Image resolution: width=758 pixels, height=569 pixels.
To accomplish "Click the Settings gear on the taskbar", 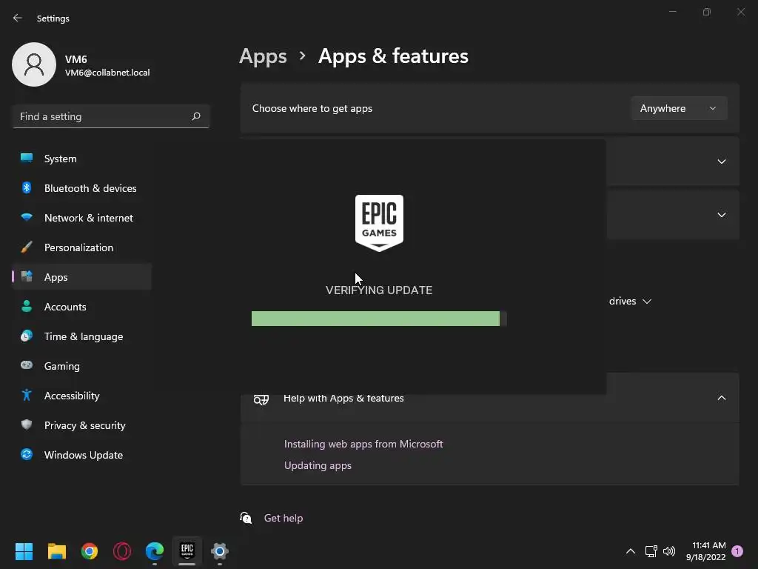I will point(219,551).
